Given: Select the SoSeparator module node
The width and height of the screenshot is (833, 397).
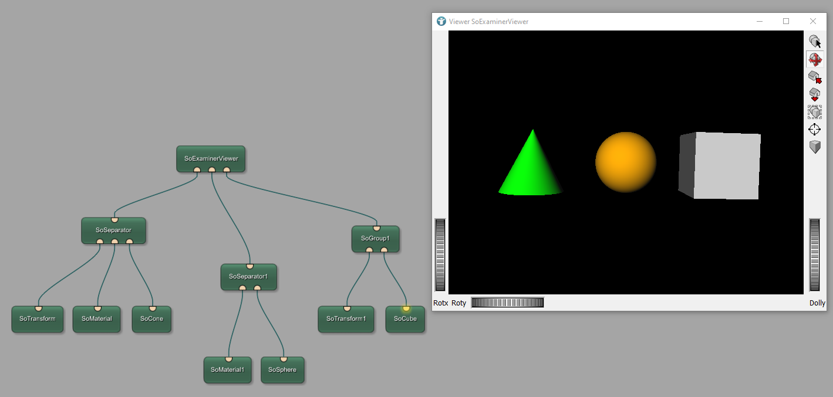Looking at the screenshot, I should pyautogui.click(x=113, y=230).
